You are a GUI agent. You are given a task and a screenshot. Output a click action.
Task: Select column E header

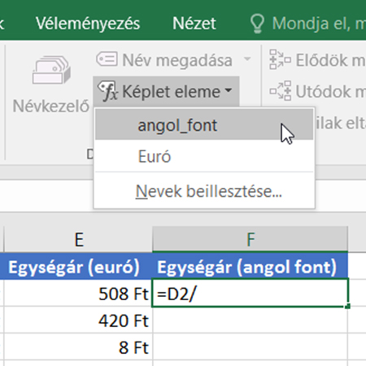pos(78,239)
